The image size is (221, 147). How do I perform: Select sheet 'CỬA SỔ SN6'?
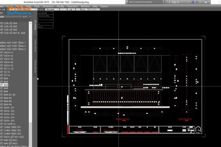click(x=9, y=30)
